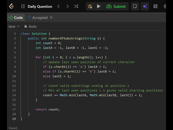
Task: Click the Saved status text
Action: coord(13,128)
